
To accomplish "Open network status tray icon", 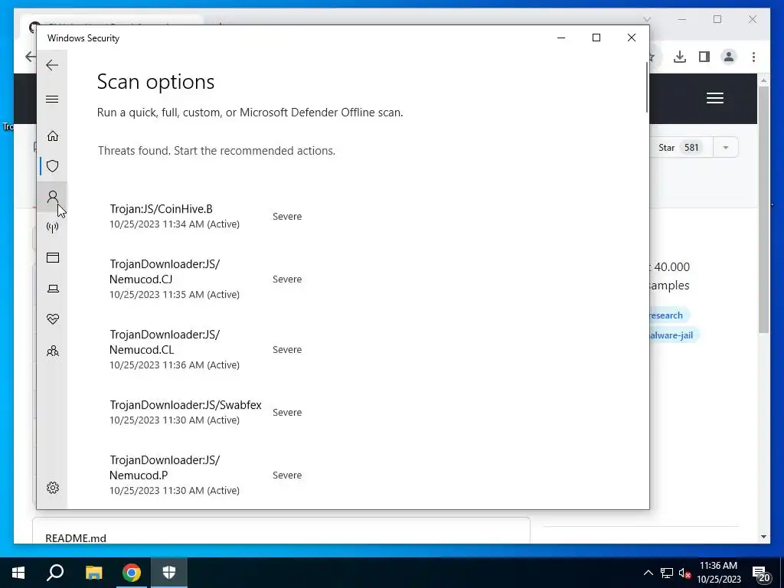I will (667, 573).
